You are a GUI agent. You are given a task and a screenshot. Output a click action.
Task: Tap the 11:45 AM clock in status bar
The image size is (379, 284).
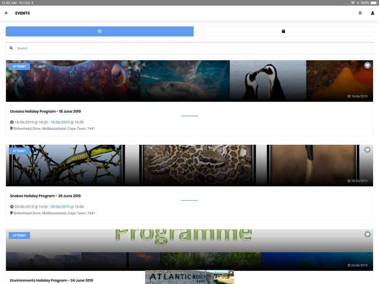[x=9, y=3]
